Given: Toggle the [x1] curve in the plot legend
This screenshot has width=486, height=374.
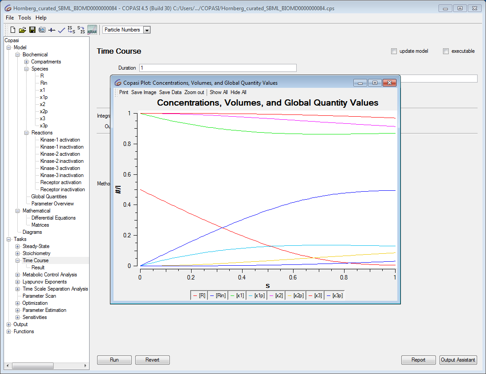Looking at the screenshot, I should pos(237,295).
